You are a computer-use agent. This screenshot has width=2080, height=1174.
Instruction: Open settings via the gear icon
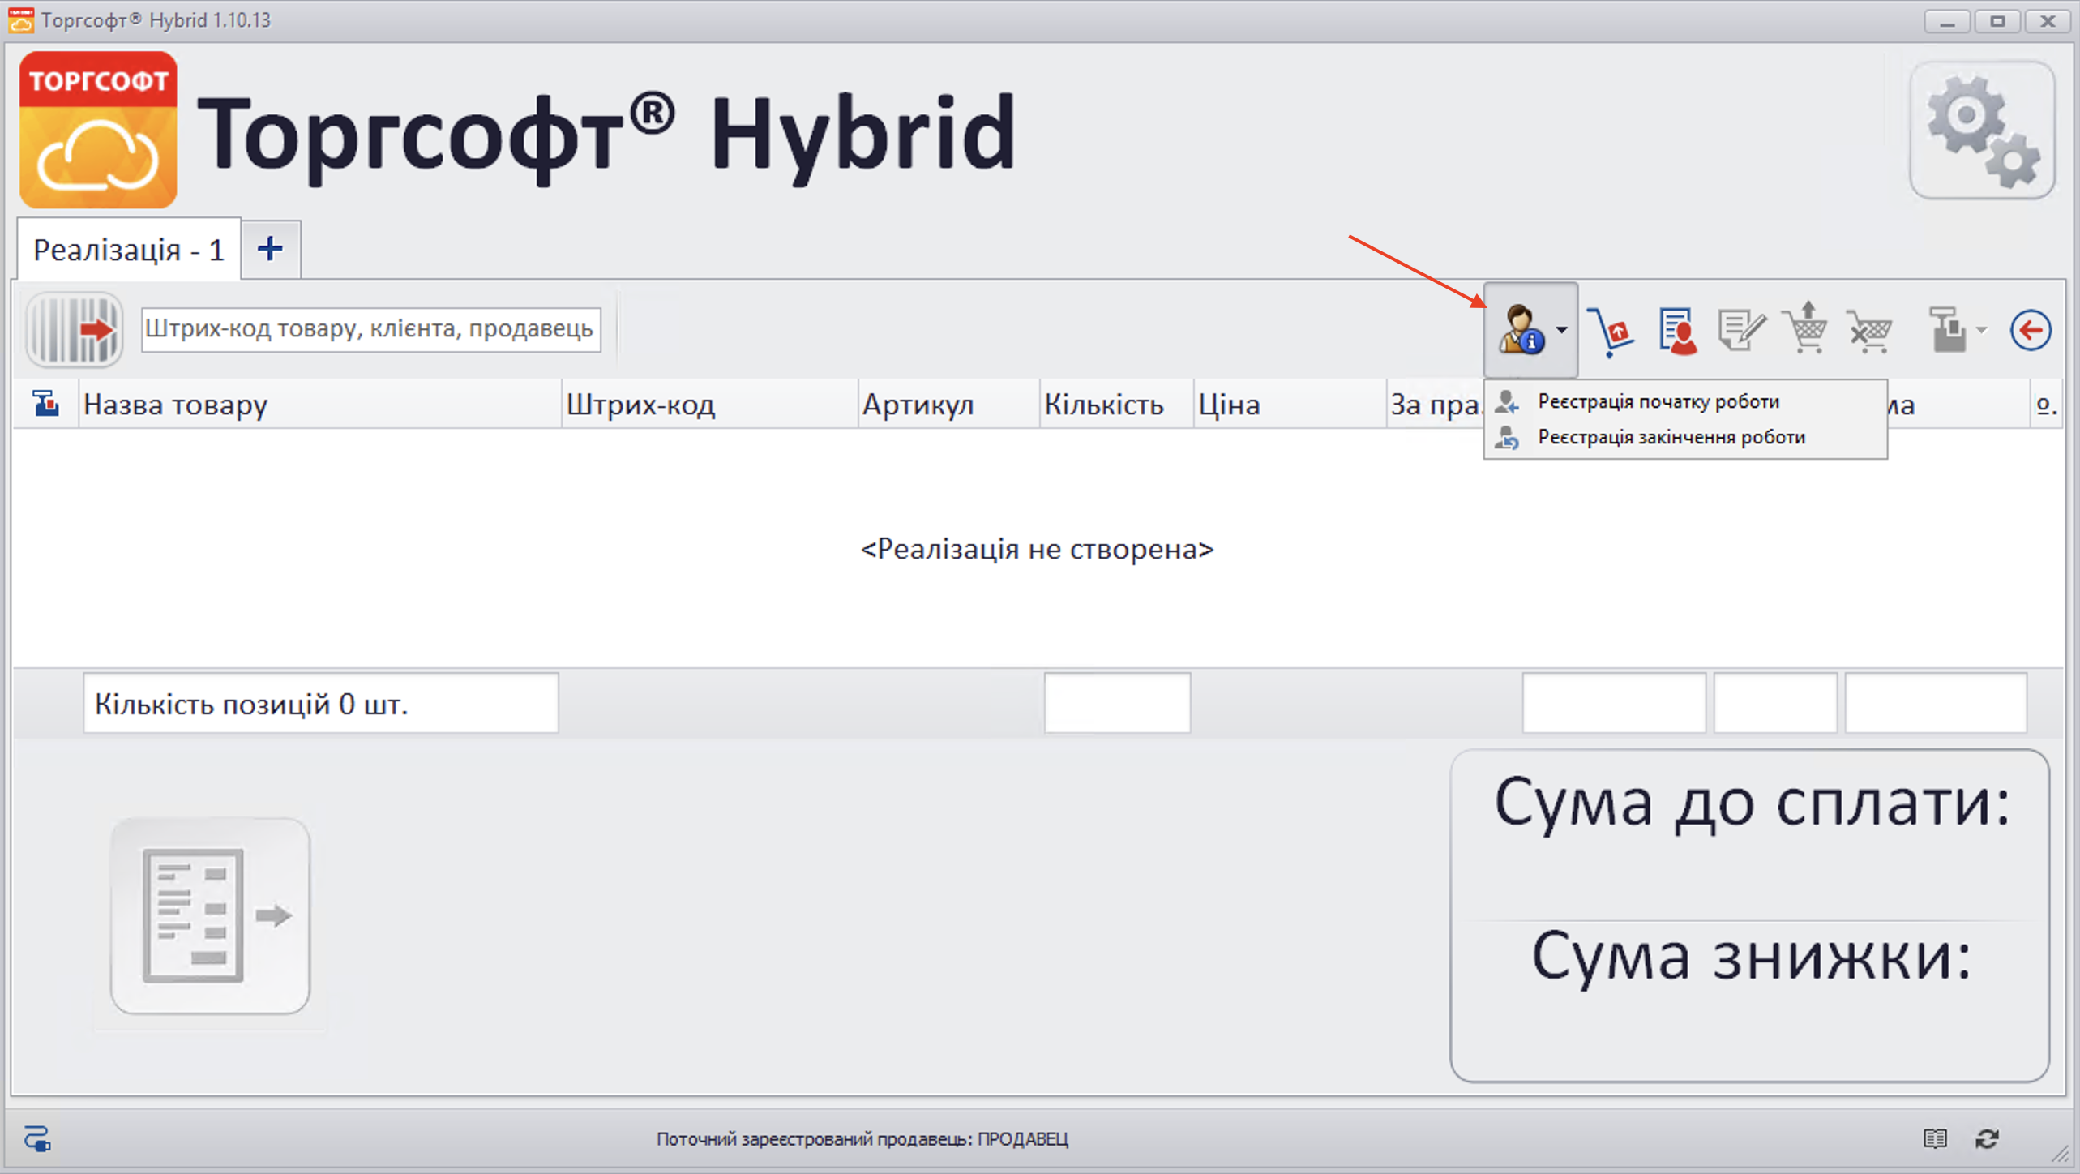click(x=1983, y=131)
